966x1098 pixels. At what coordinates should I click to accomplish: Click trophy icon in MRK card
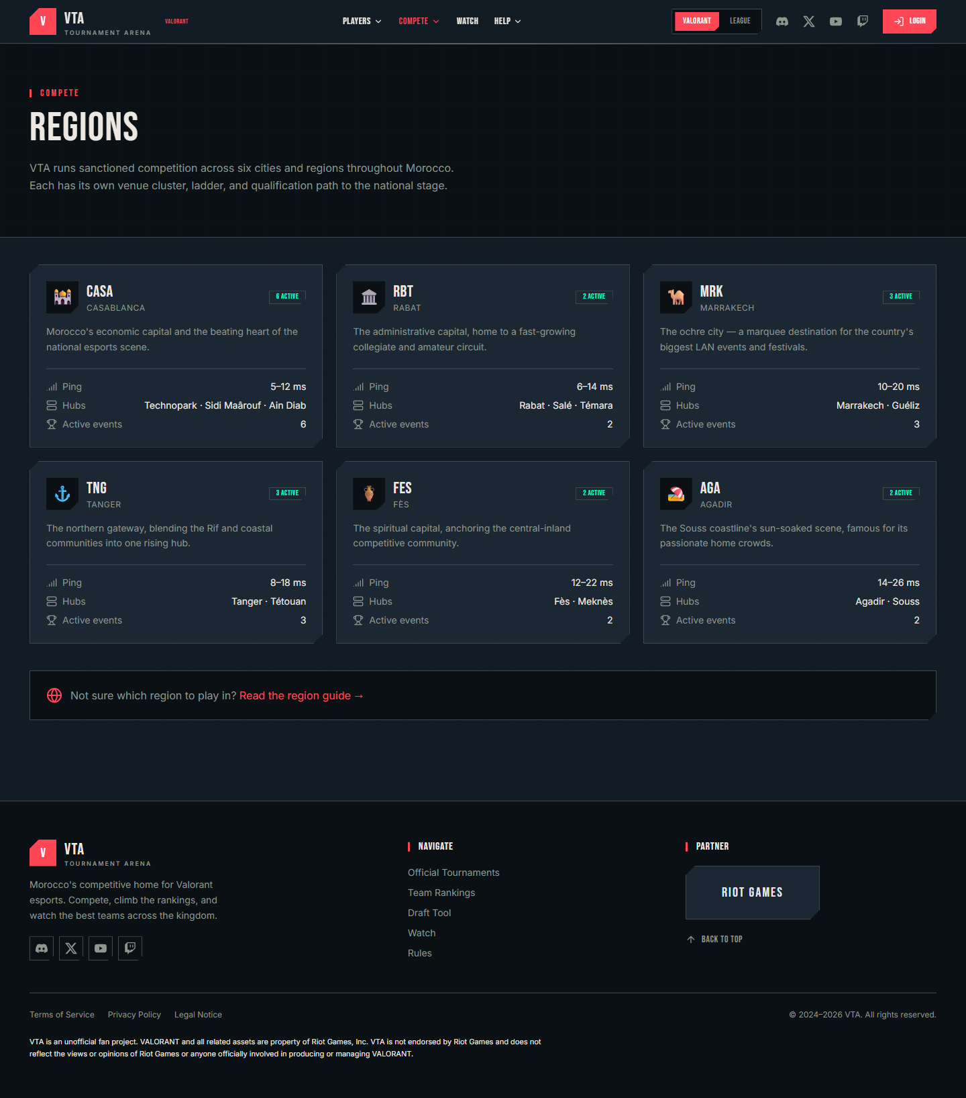pyautogui.click(x=665, y=424)
